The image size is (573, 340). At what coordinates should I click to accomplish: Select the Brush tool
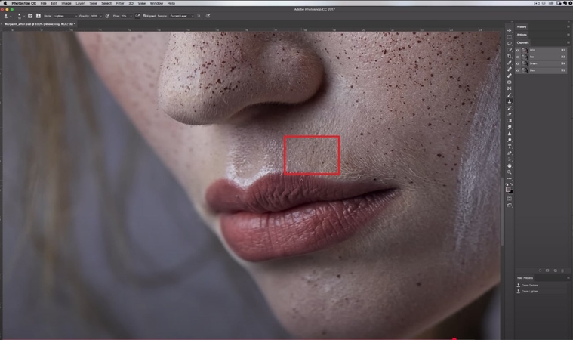(x=510, y=95)
